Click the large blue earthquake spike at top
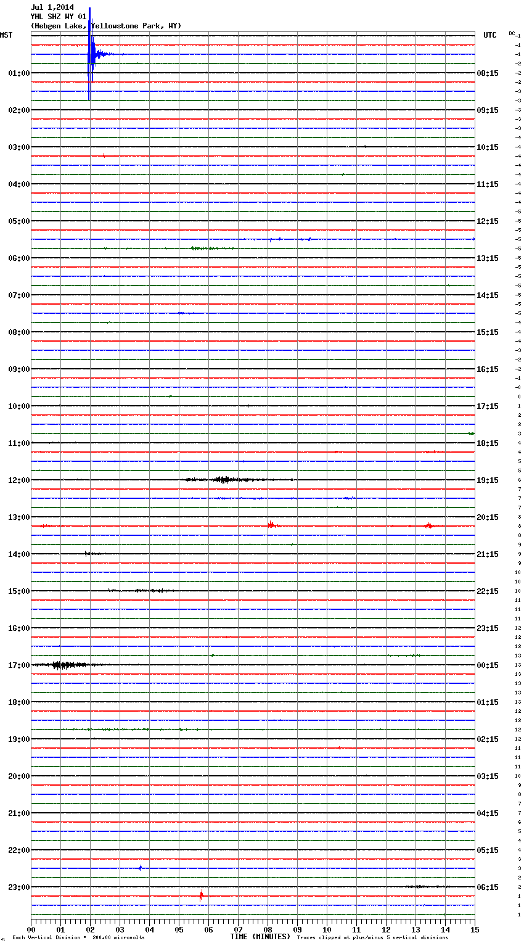Image resolution: width=524 pixels, height=946 pixels. (x=91, y=54)
